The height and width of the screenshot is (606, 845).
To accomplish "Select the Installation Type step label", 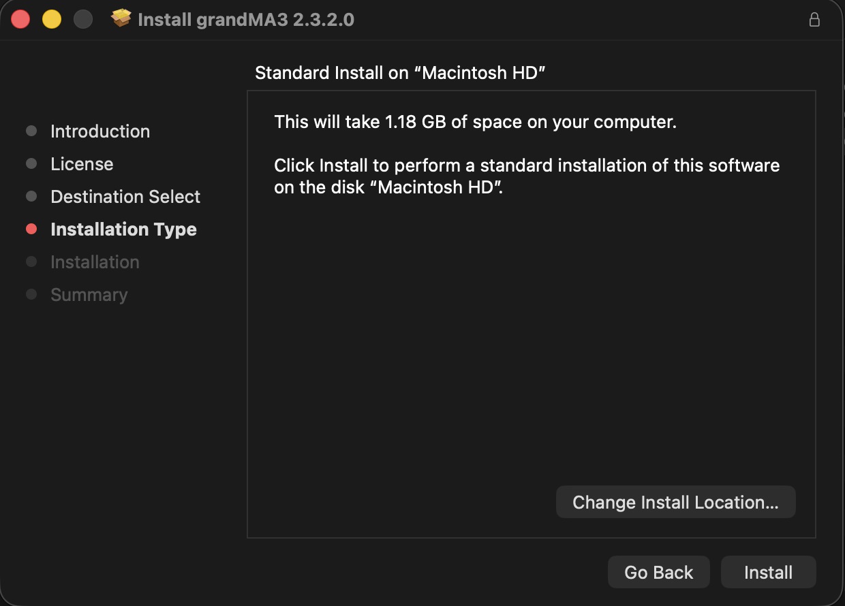I will coord(123,229).
